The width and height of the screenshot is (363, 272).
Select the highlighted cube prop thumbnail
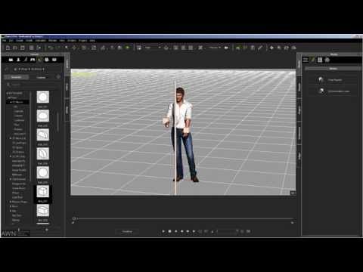click(x=43, y=192)
